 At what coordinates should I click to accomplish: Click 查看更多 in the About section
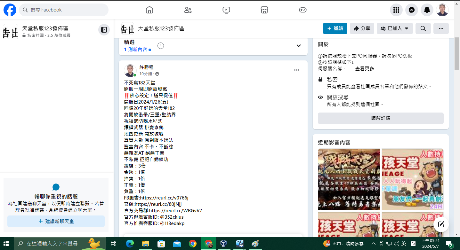point(365,68)
